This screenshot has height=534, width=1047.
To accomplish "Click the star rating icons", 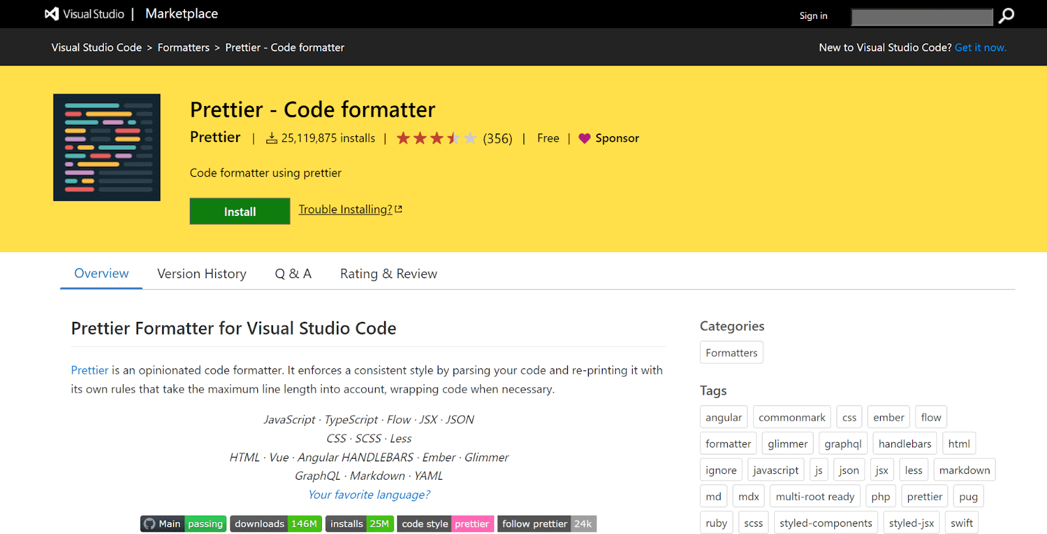I will pyautogui.click(x=436, y=138).
